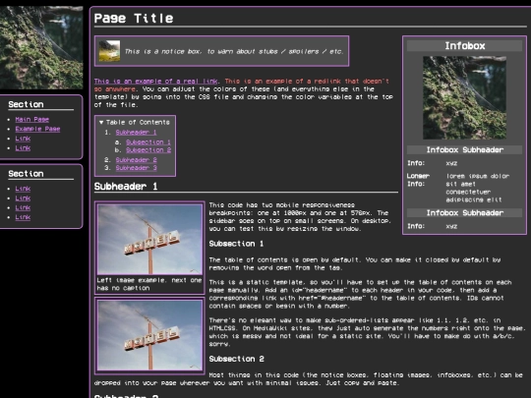Click the Subheader 1 section heading
Image resolution: width=531 pixels, height=398 pixels.
pos(126,187)
